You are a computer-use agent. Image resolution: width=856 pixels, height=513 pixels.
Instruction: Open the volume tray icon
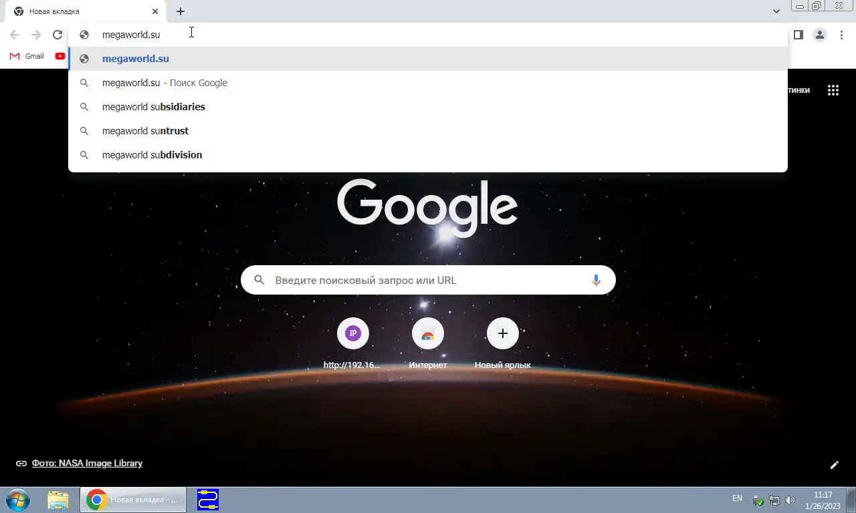click(x=790, y=500)
